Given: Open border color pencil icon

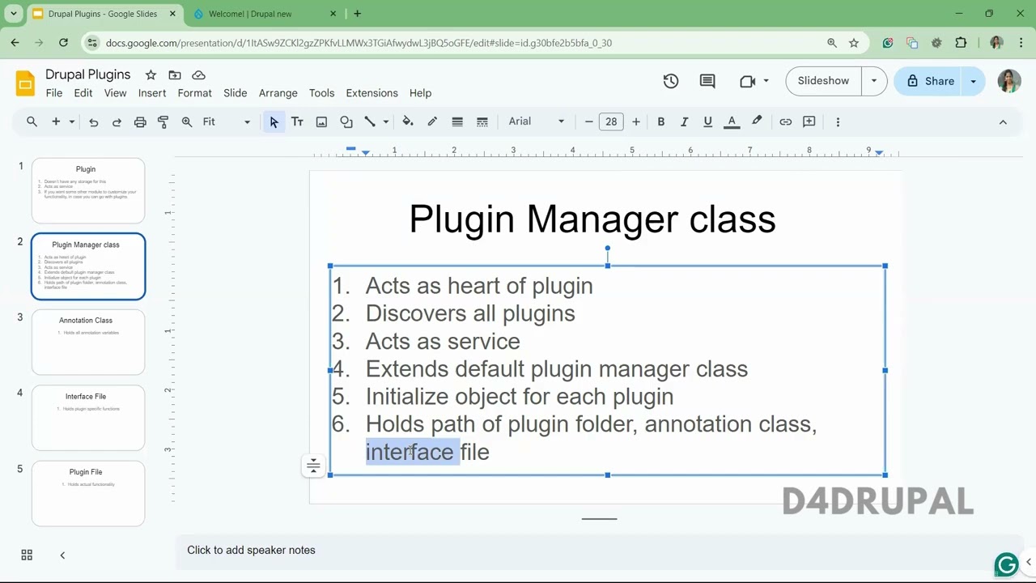Looking at the screenshot, I should [432, 121].
